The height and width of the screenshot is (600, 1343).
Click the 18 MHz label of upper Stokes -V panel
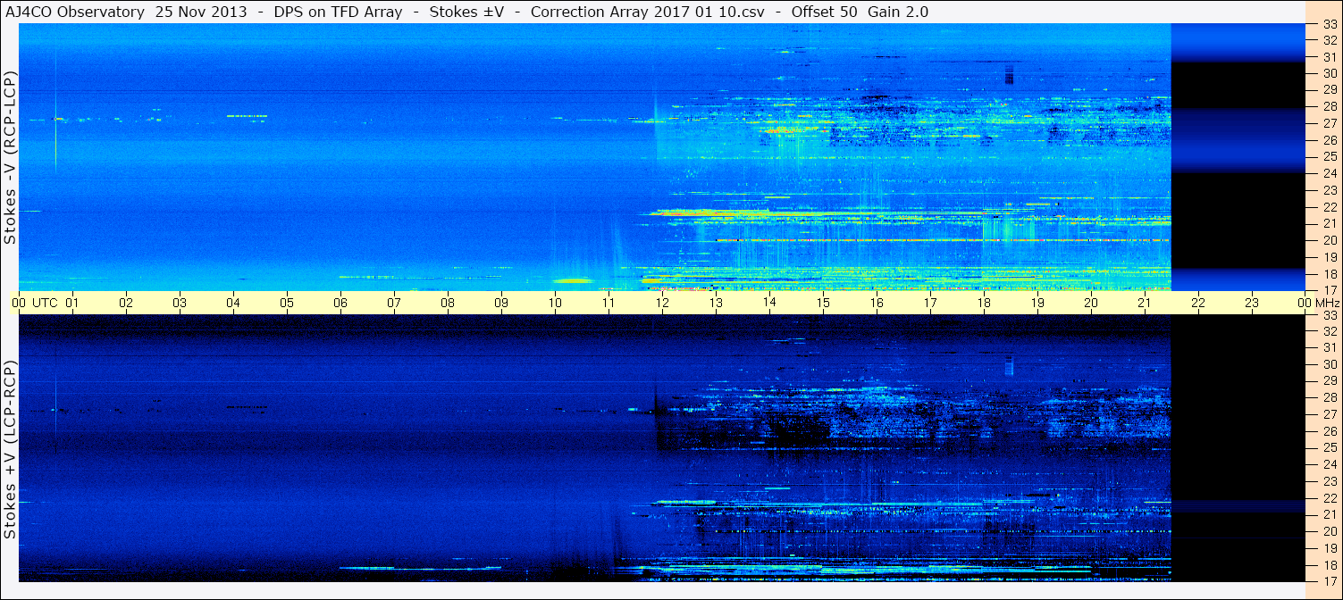pos(1330,273)
